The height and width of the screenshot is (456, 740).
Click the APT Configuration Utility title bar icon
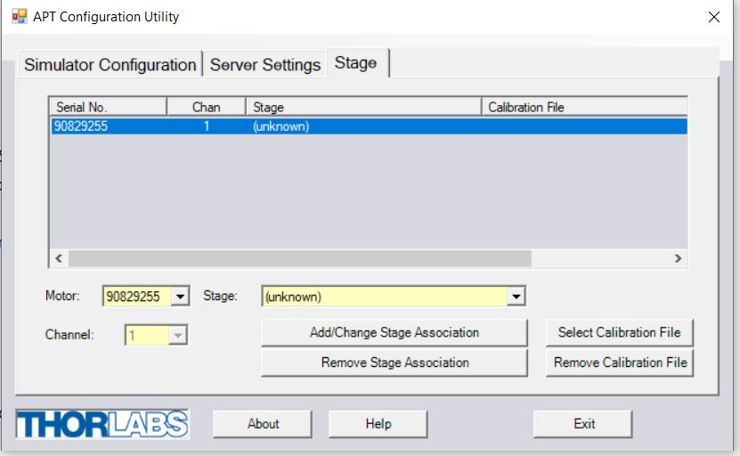click(19, 16)
